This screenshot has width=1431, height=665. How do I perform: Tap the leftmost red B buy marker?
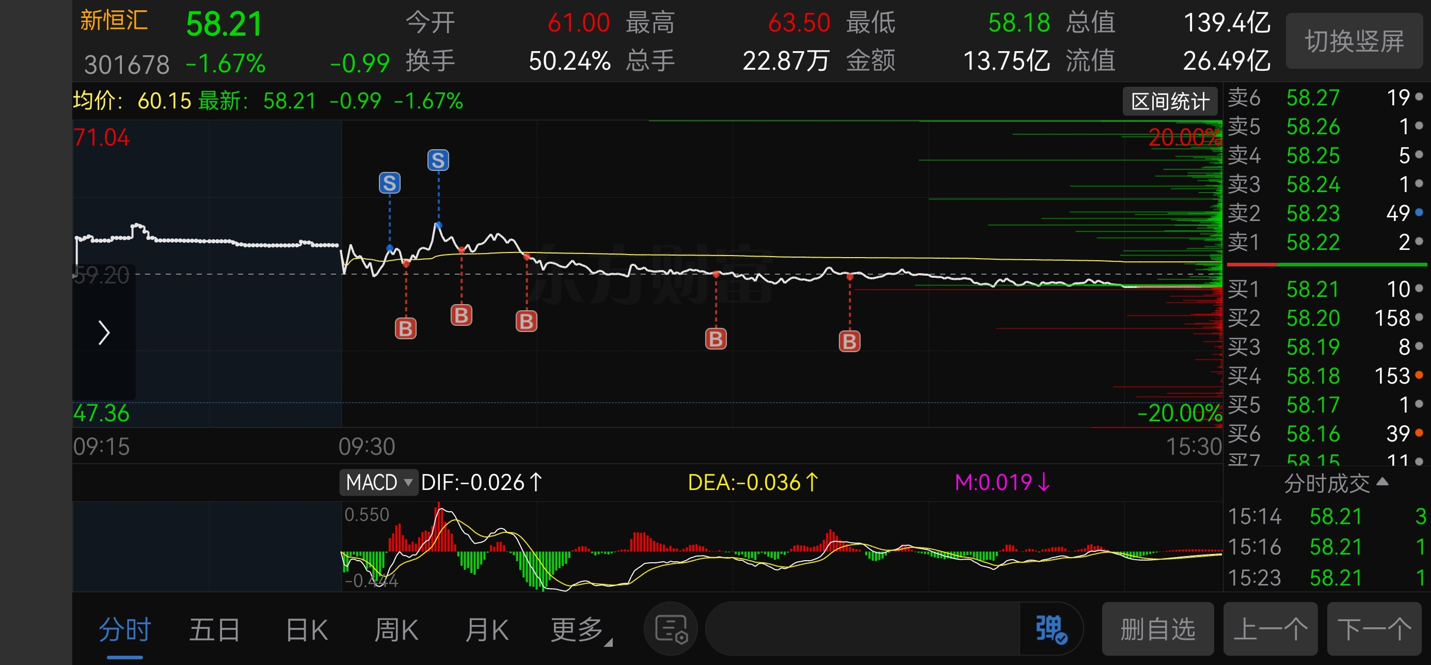tap(406, 328)
